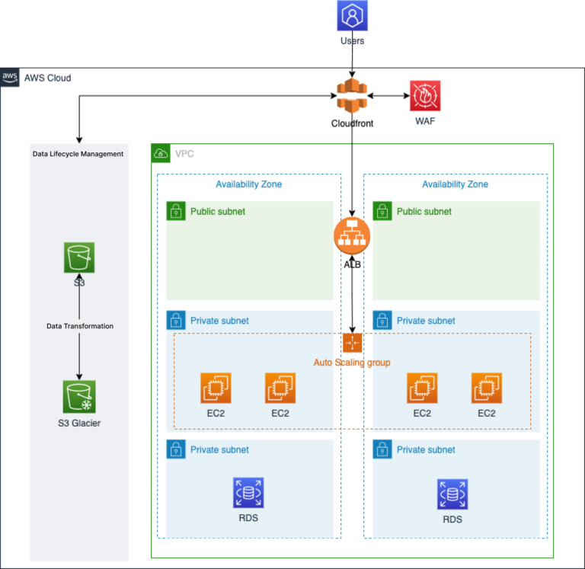The width and height of the screenshot is (585, 569).
Task: Select the red WAF firewall icon
Action: (425, 95)
